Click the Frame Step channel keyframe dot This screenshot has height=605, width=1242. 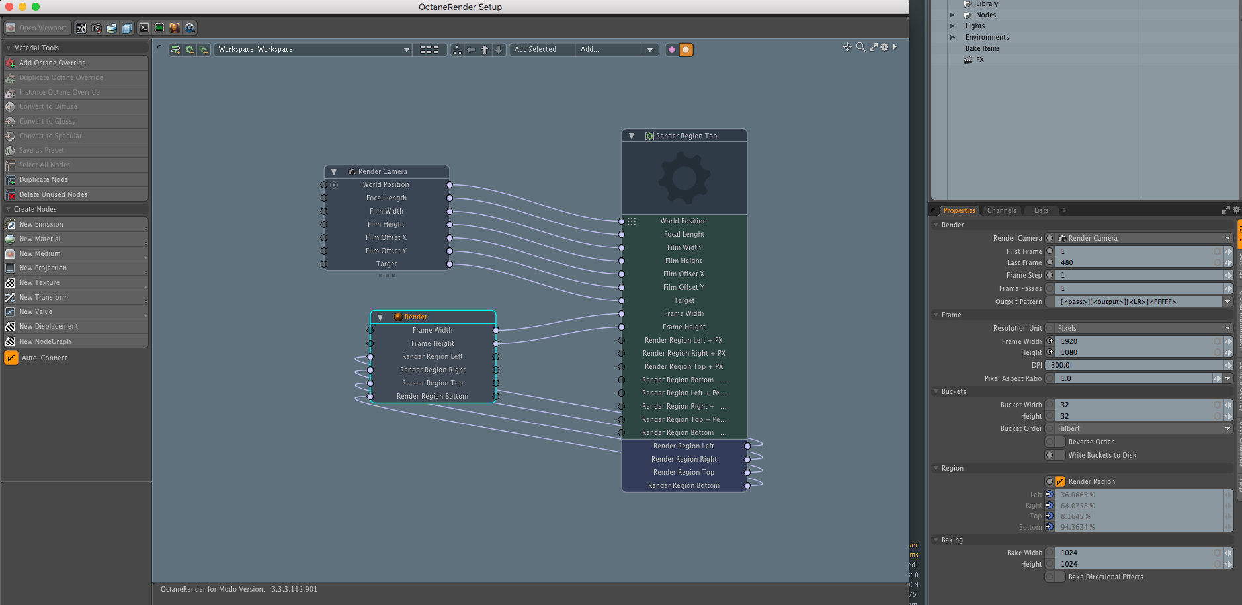coord(1050,275)
